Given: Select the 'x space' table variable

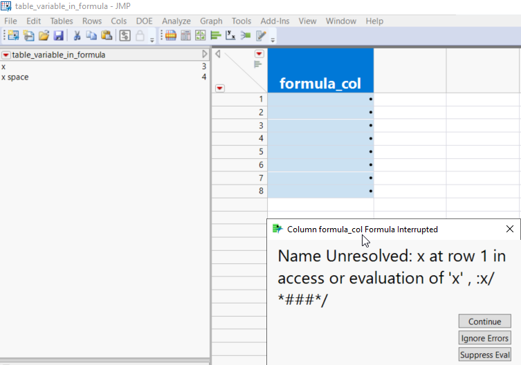Looking at the screenshot, I should 15,77.
